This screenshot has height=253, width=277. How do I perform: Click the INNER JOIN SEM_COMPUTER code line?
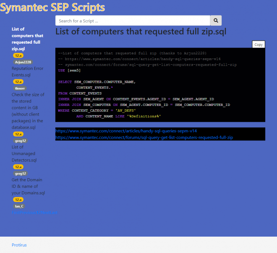point(144,105)
